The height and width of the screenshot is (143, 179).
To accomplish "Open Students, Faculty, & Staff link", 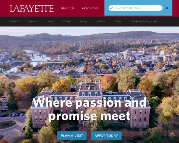I will tap(145, 21).
